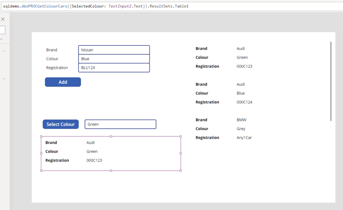Click the gallery vertical scrollbar

pyautogui.click(x=331, y=81)
